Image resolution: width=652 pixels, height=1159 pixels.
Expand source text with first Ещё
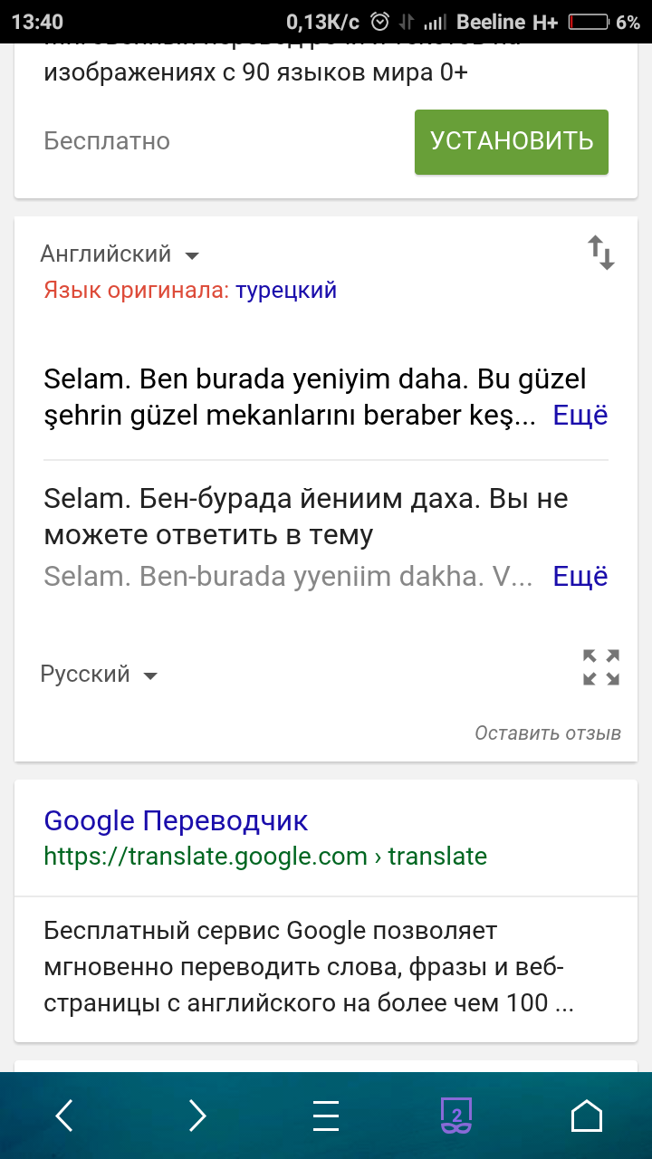coord(580,416)
